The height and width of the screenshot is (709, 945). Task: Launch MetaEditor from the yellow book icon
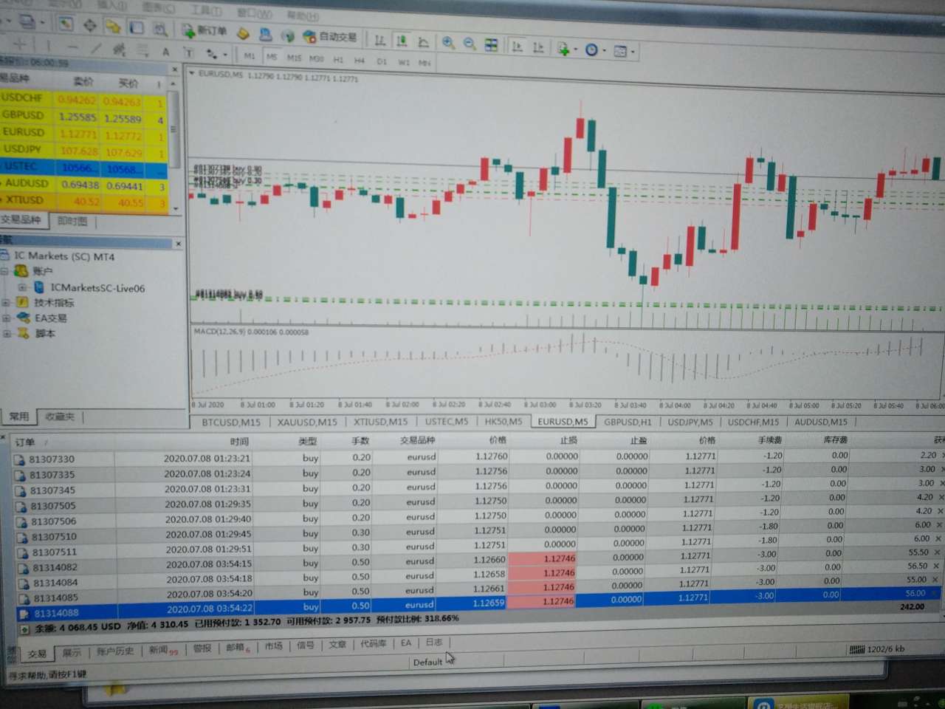point(243,32)
